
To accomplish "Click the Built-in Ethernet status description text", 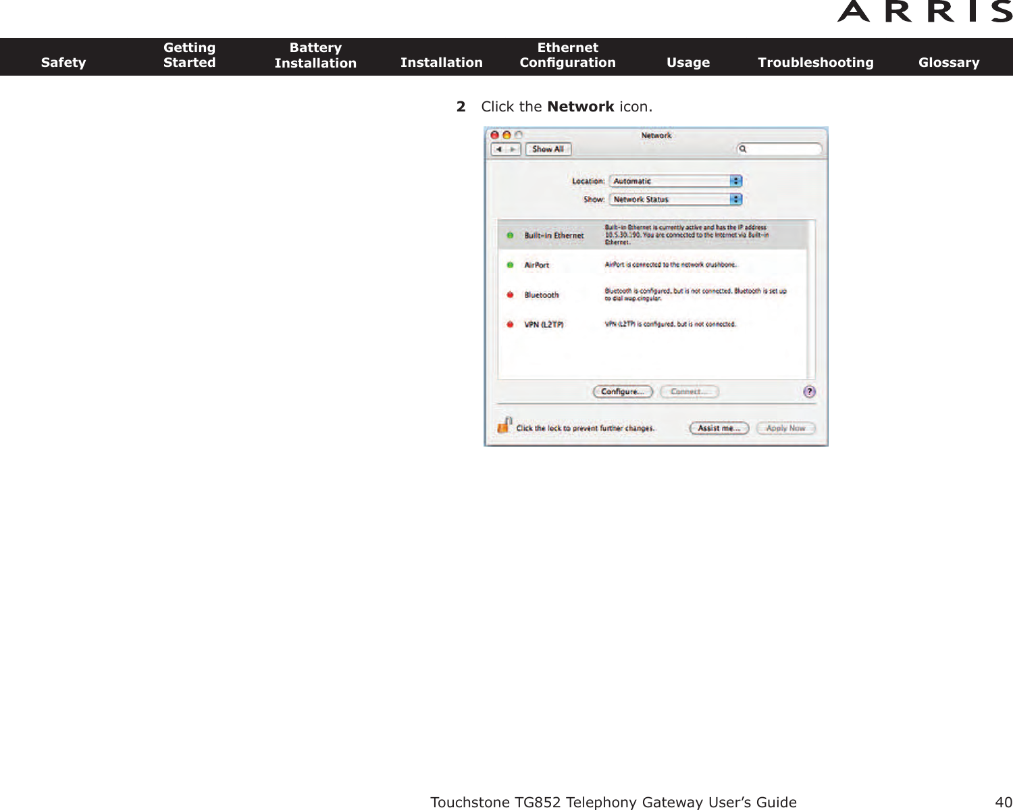I will pyautogui.click(x=686, y=234).
